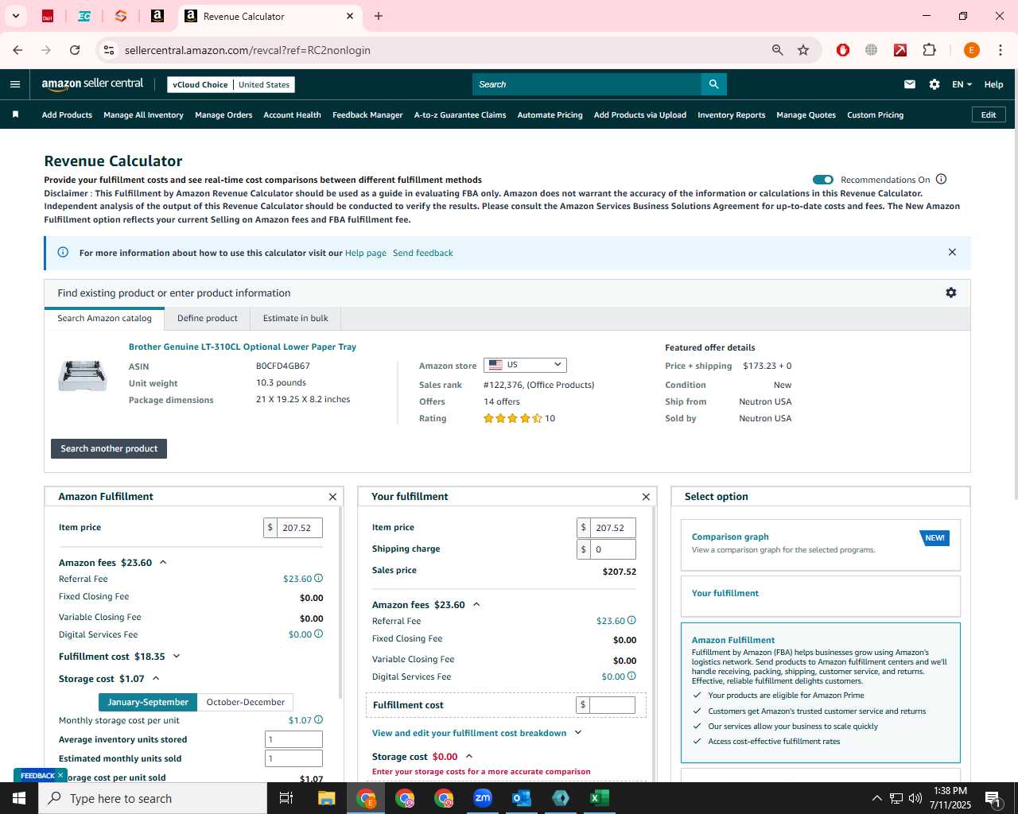1018x814 pixels.
Task: Open the messages envelope icon
Action: coord(910,84)
